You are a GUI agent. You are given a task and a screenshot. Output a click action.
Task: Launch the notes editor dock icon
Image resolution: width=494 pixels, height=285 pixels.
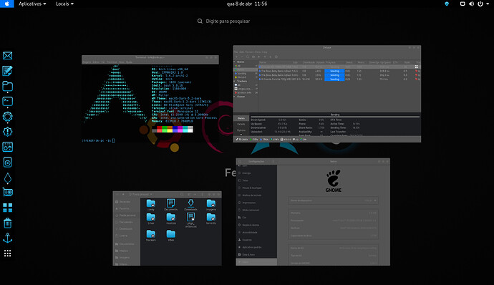point(8,71)
